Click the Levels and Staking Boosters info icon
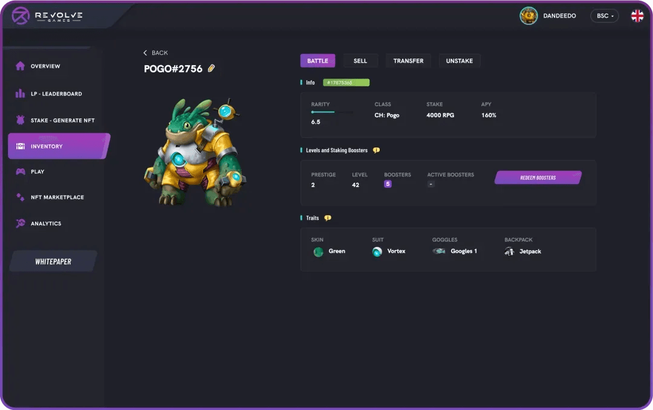 (376, 150)
